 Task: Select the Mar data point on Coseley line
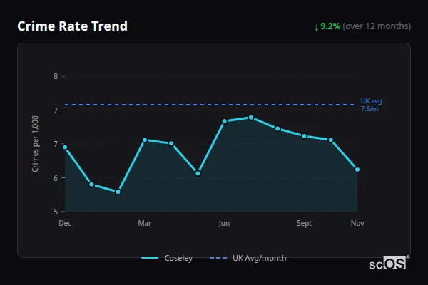pos(145,140)
